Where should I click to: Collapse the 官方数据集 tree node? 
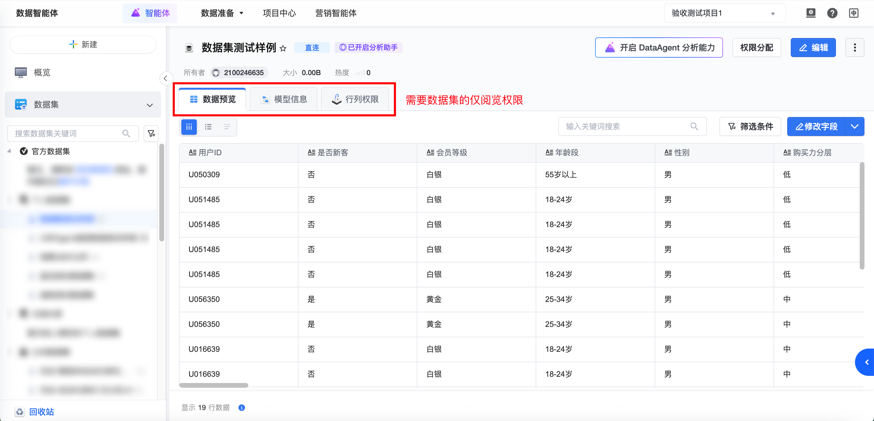pos(9,151)
